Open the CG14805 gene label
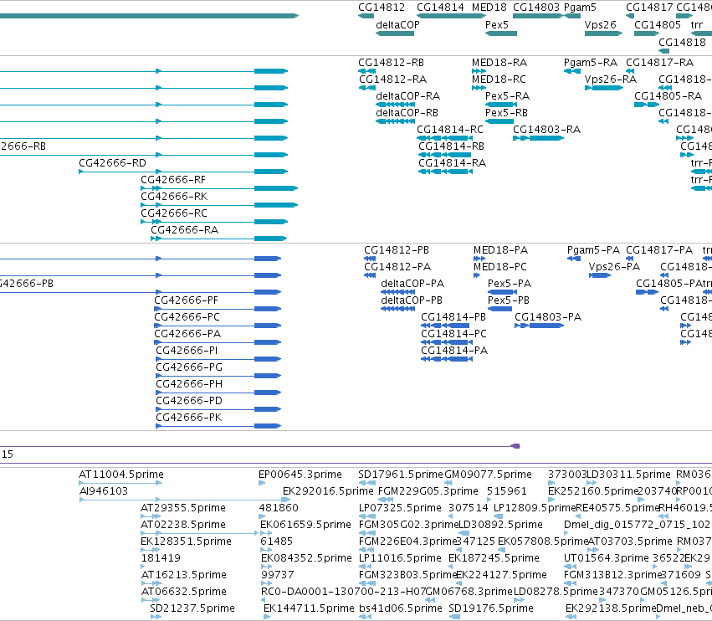 (658, 25)
